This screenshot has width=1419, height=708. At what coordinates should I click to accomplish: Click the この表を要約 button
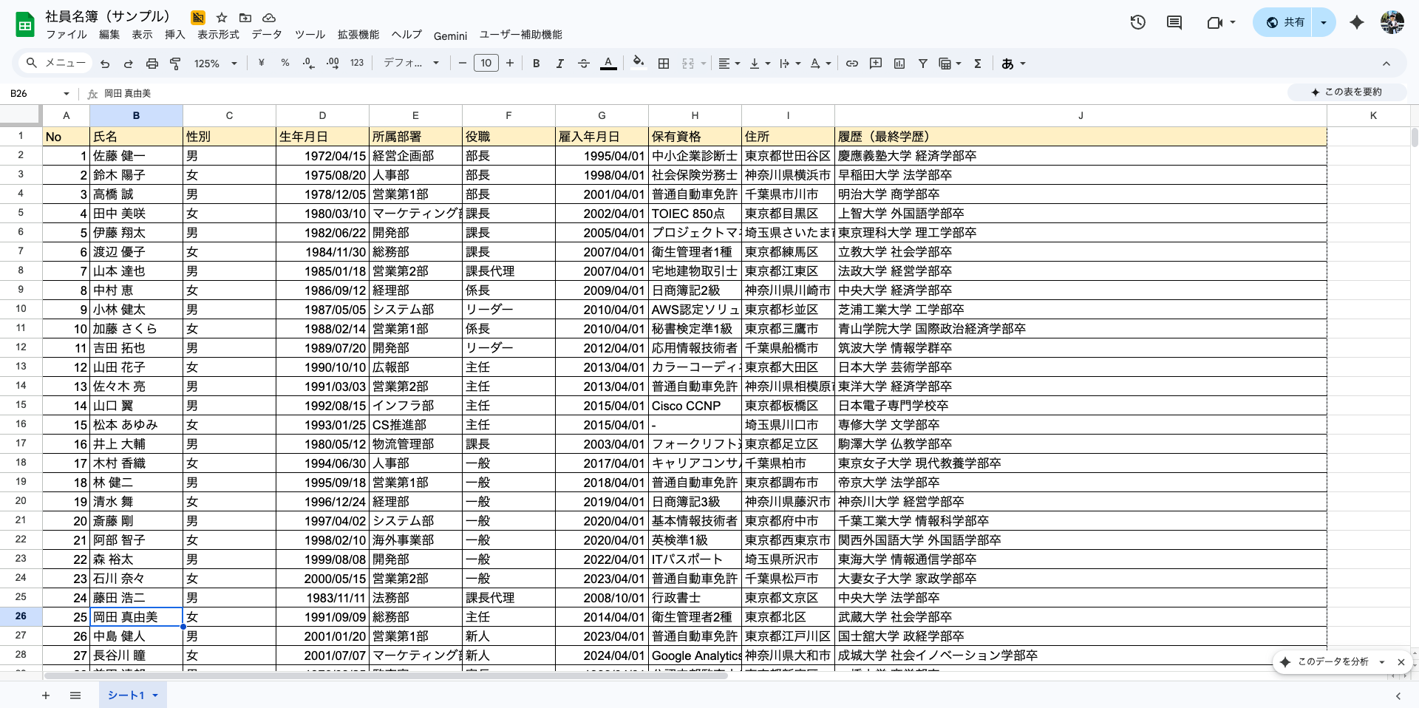[1346, 92]
